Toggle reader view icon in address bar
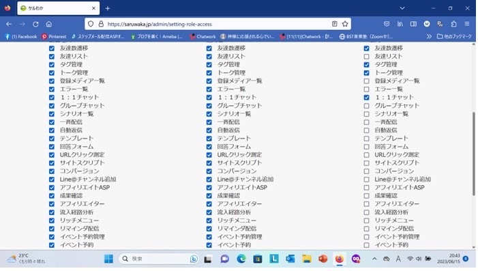478x271 pixels. 334,24
